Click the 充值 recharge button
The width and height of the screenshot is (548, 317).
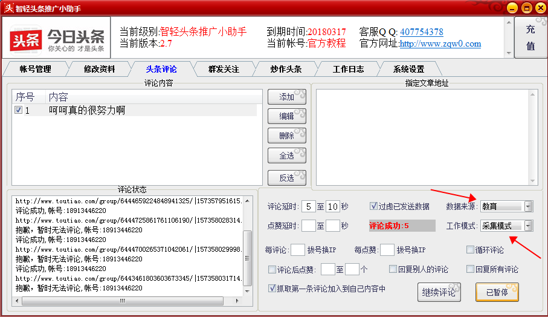[x=530, y=38]
